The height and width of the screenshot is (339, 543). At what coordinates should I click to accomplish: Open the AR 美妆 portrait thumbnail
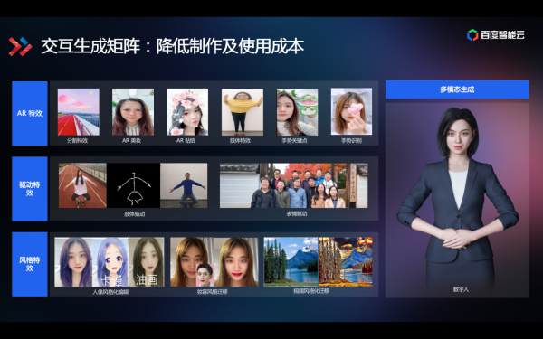coord(133,112)
